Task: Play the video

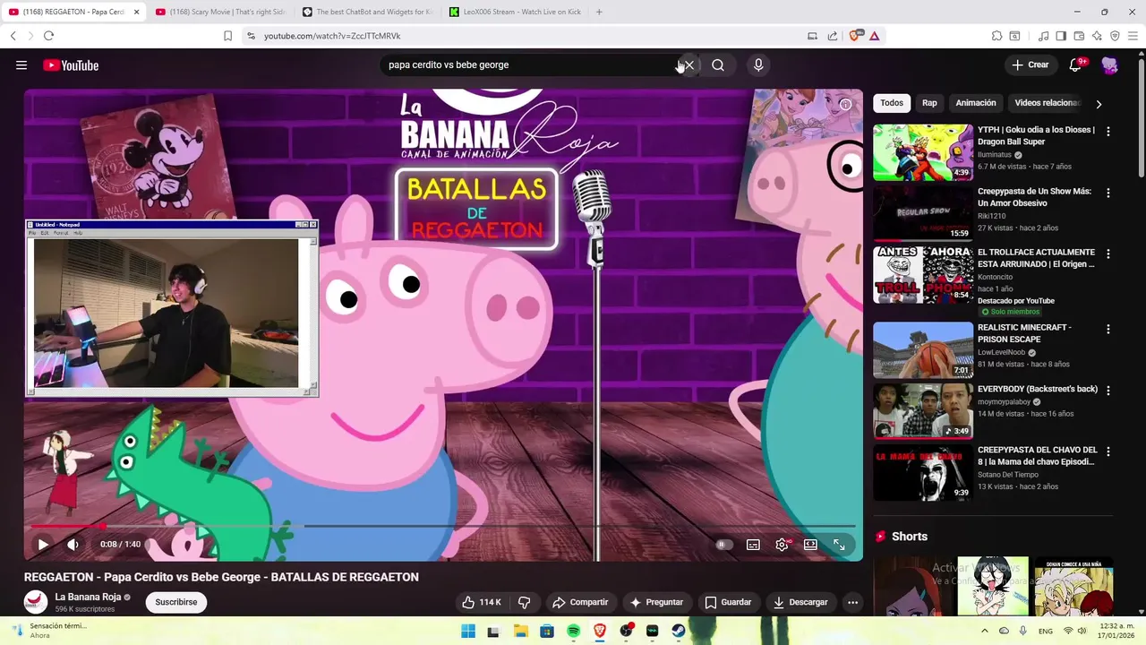Action: click(x=42, y=544)
